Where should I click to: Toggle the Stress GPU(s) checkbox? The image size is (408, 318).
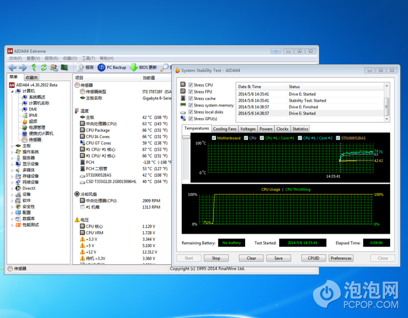coord(191,119)
